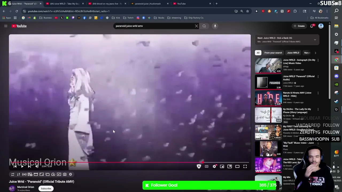Play the paused YouTube video

click(x=22, y=166)
